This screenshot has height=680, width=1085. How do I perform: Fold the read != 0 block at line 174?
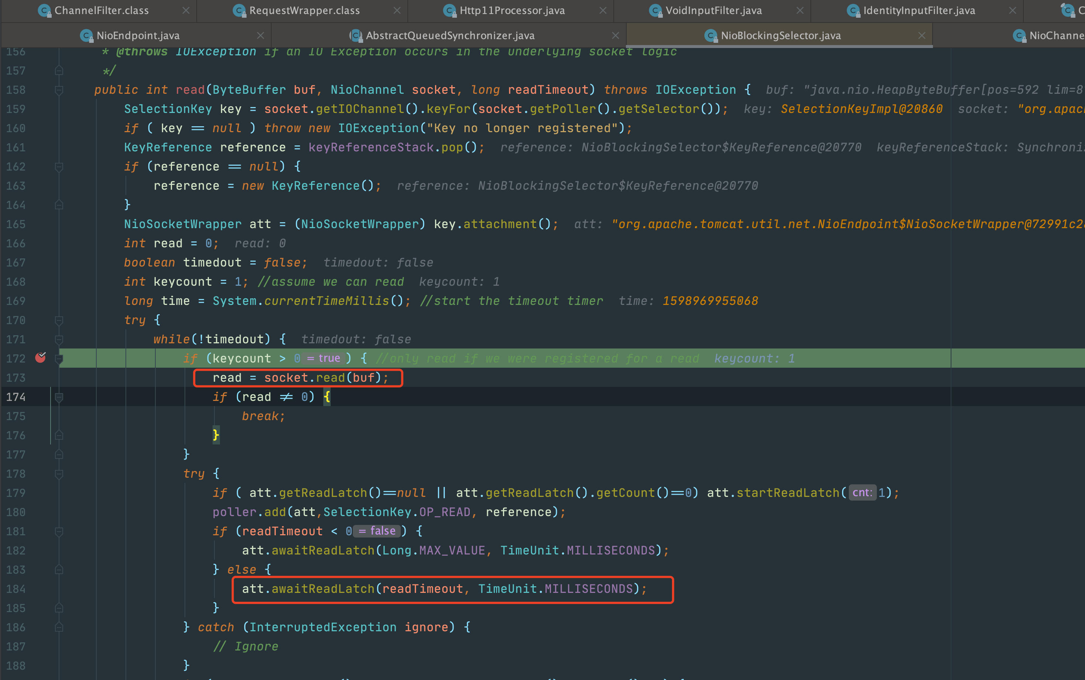coord(59,397)
